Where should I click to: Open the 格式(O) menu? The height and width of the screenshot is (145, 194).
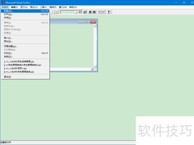(34, 7)
